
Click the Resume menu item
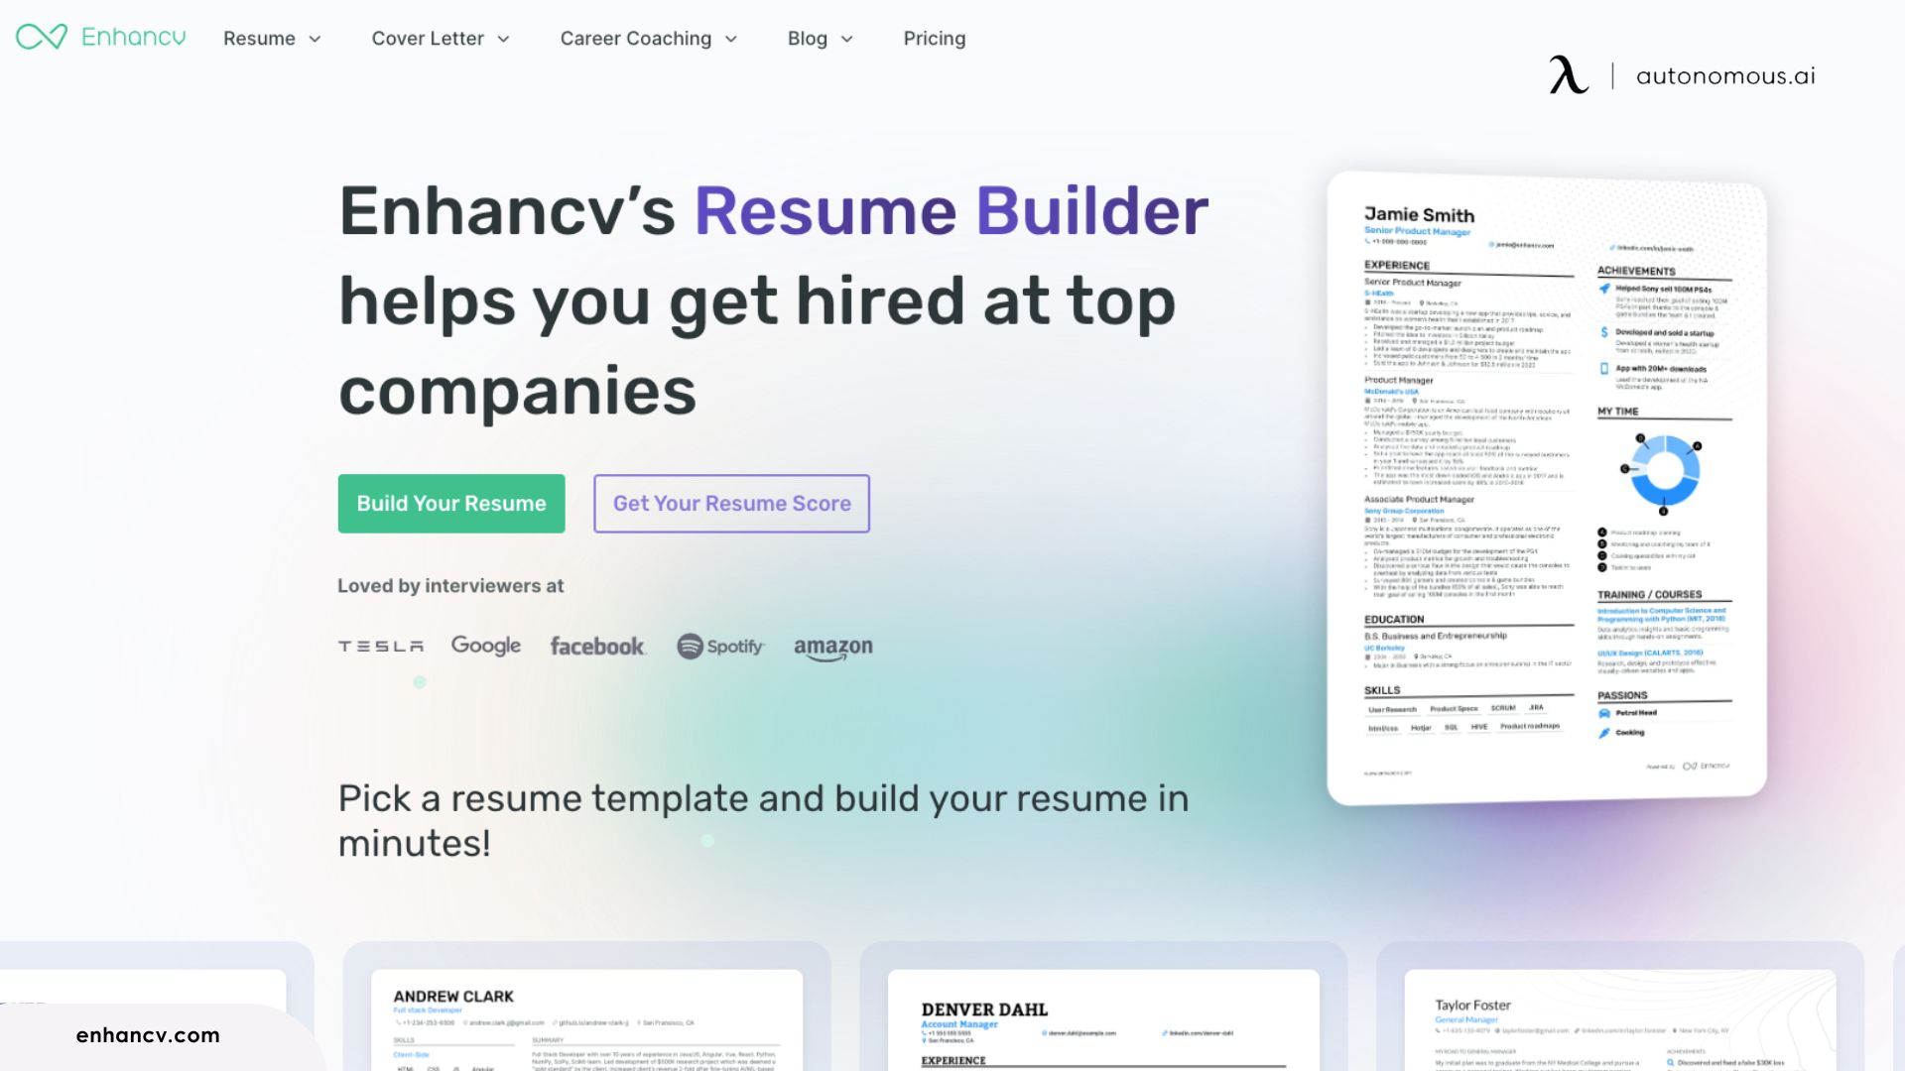point(258,38)
